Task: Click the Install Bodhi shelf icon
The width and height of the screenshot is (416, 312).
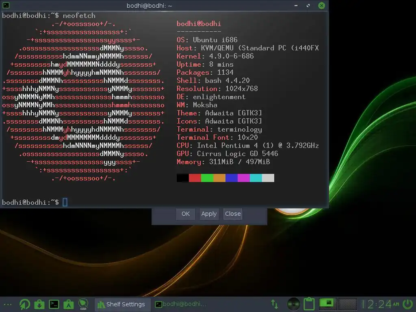Action: (x=83, y=304)
